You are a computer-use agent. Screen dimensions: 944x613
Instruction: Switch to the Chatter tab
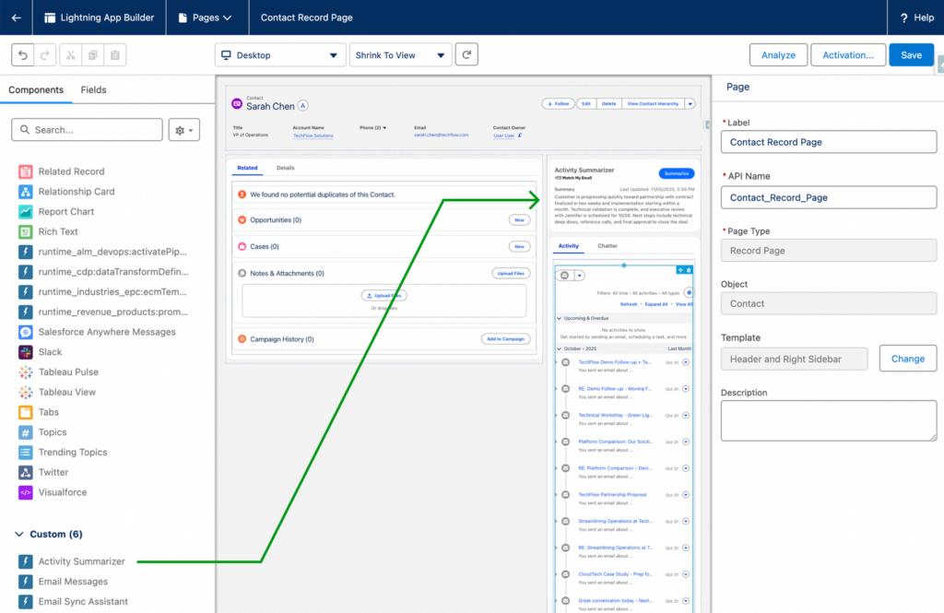pos(608,246)
